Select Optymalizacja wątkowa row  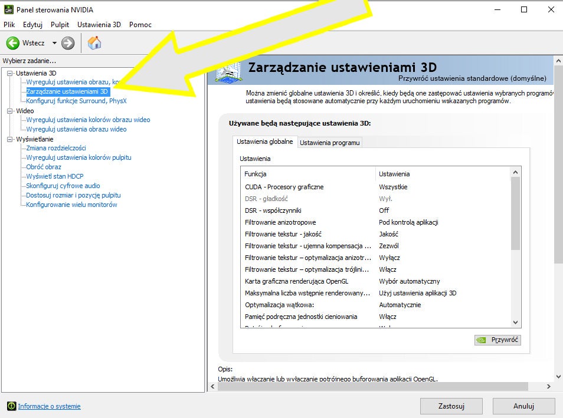click(x=375, y=305)
